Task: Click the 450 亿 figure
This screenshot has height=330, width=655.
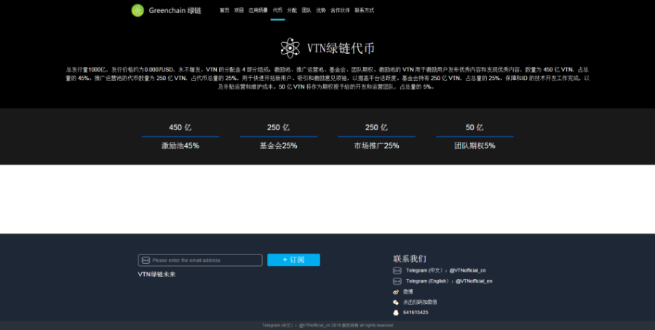Action: tap(180, 127)
